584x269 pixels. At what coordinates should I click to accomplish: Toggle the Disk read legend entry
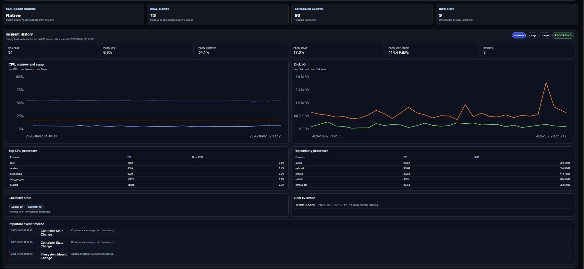tap(301, 69)
